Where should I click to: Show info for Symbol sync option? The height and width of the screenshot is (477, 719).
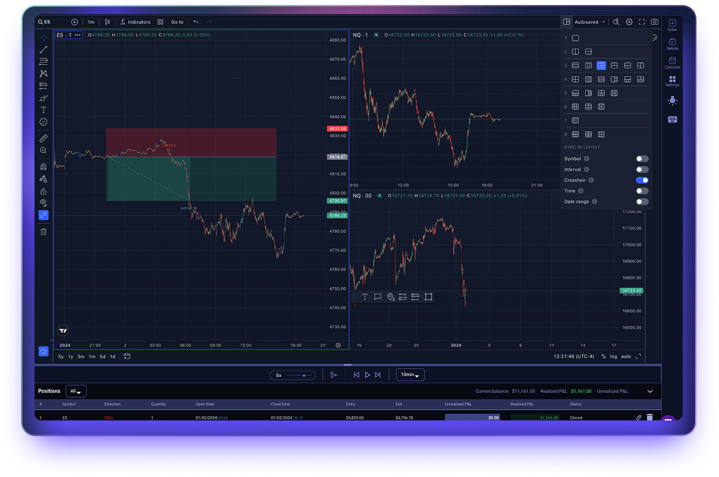[586, 159]
